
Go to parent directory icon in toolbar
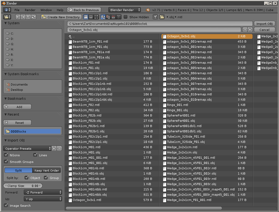pyautogui.click(x=28, y=17)
